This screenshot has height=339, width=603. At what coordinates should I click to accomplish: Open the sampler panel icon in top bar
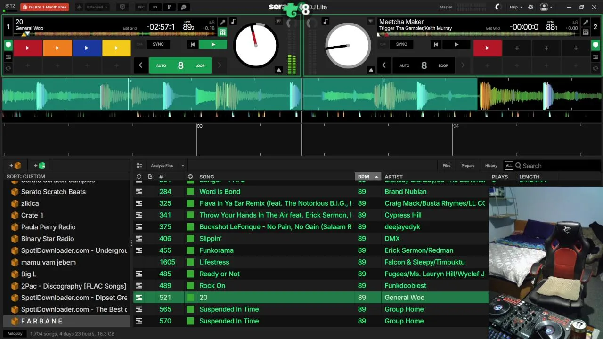pos(184,7)
